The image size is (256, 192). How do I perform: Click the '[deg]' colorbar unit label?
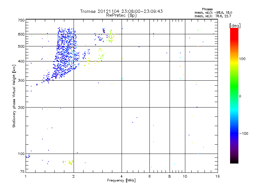pyautogui.click(x=235, y=26)
